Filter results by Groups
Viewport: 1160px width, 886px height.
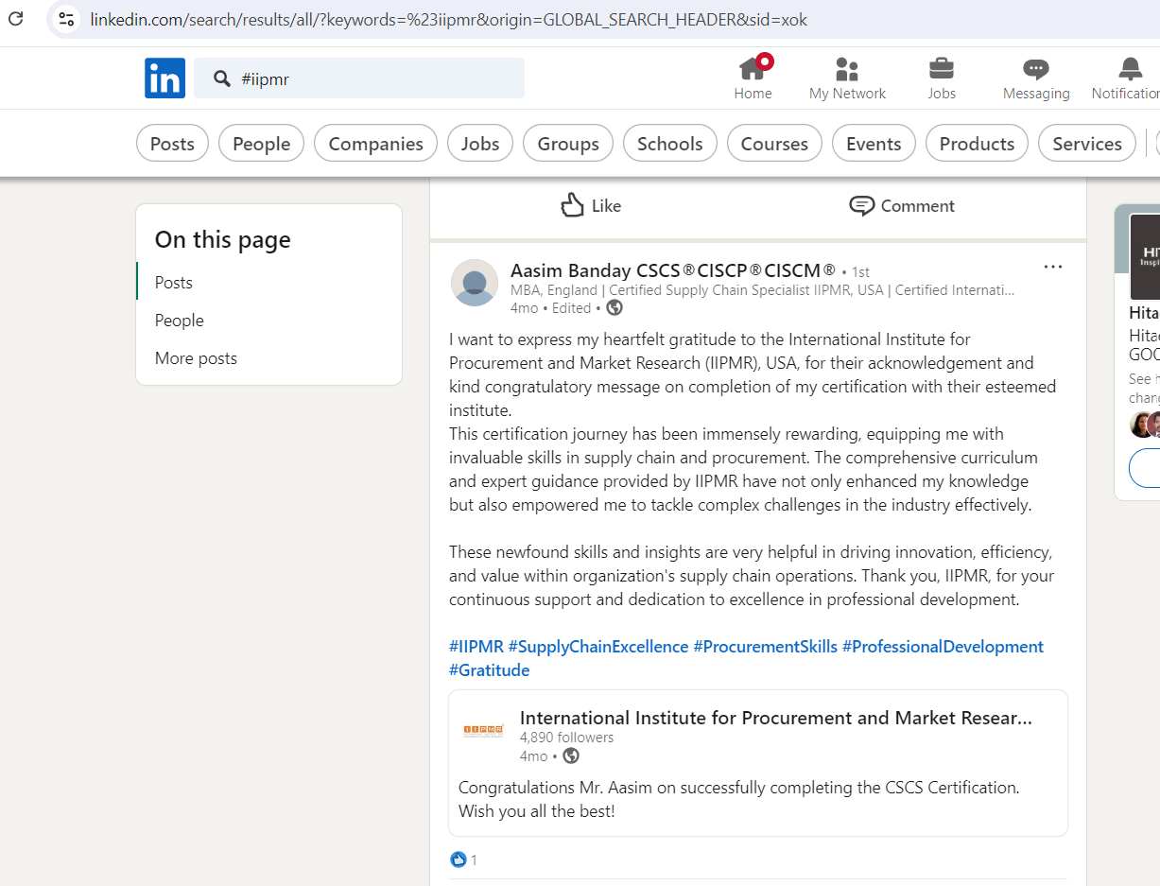[568, 144]
